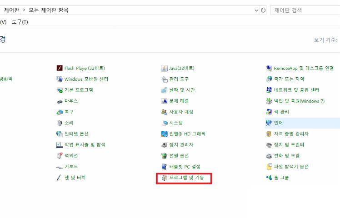Open the 복구 icon

tap(60, 112)
